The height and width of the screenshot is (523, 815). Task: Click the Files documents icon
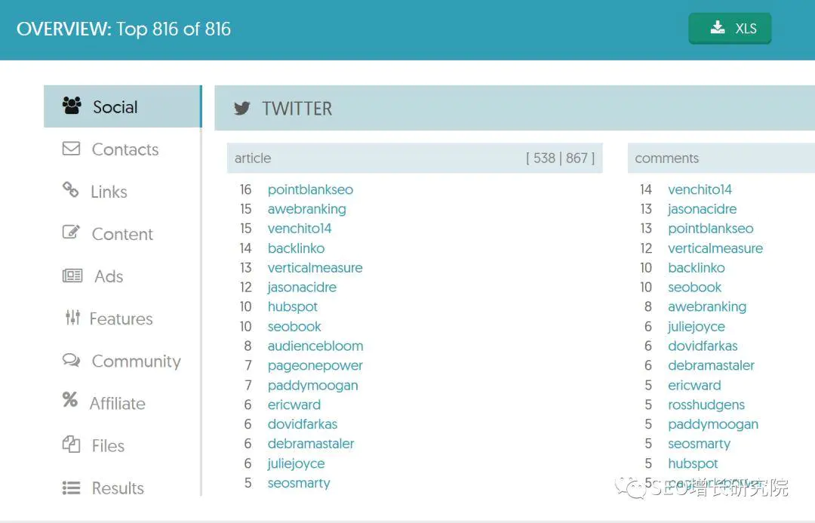(71, 445)
